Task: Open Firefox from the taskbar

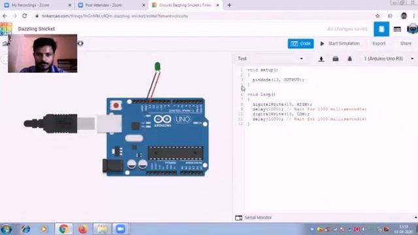Action: tap(83, 229)
